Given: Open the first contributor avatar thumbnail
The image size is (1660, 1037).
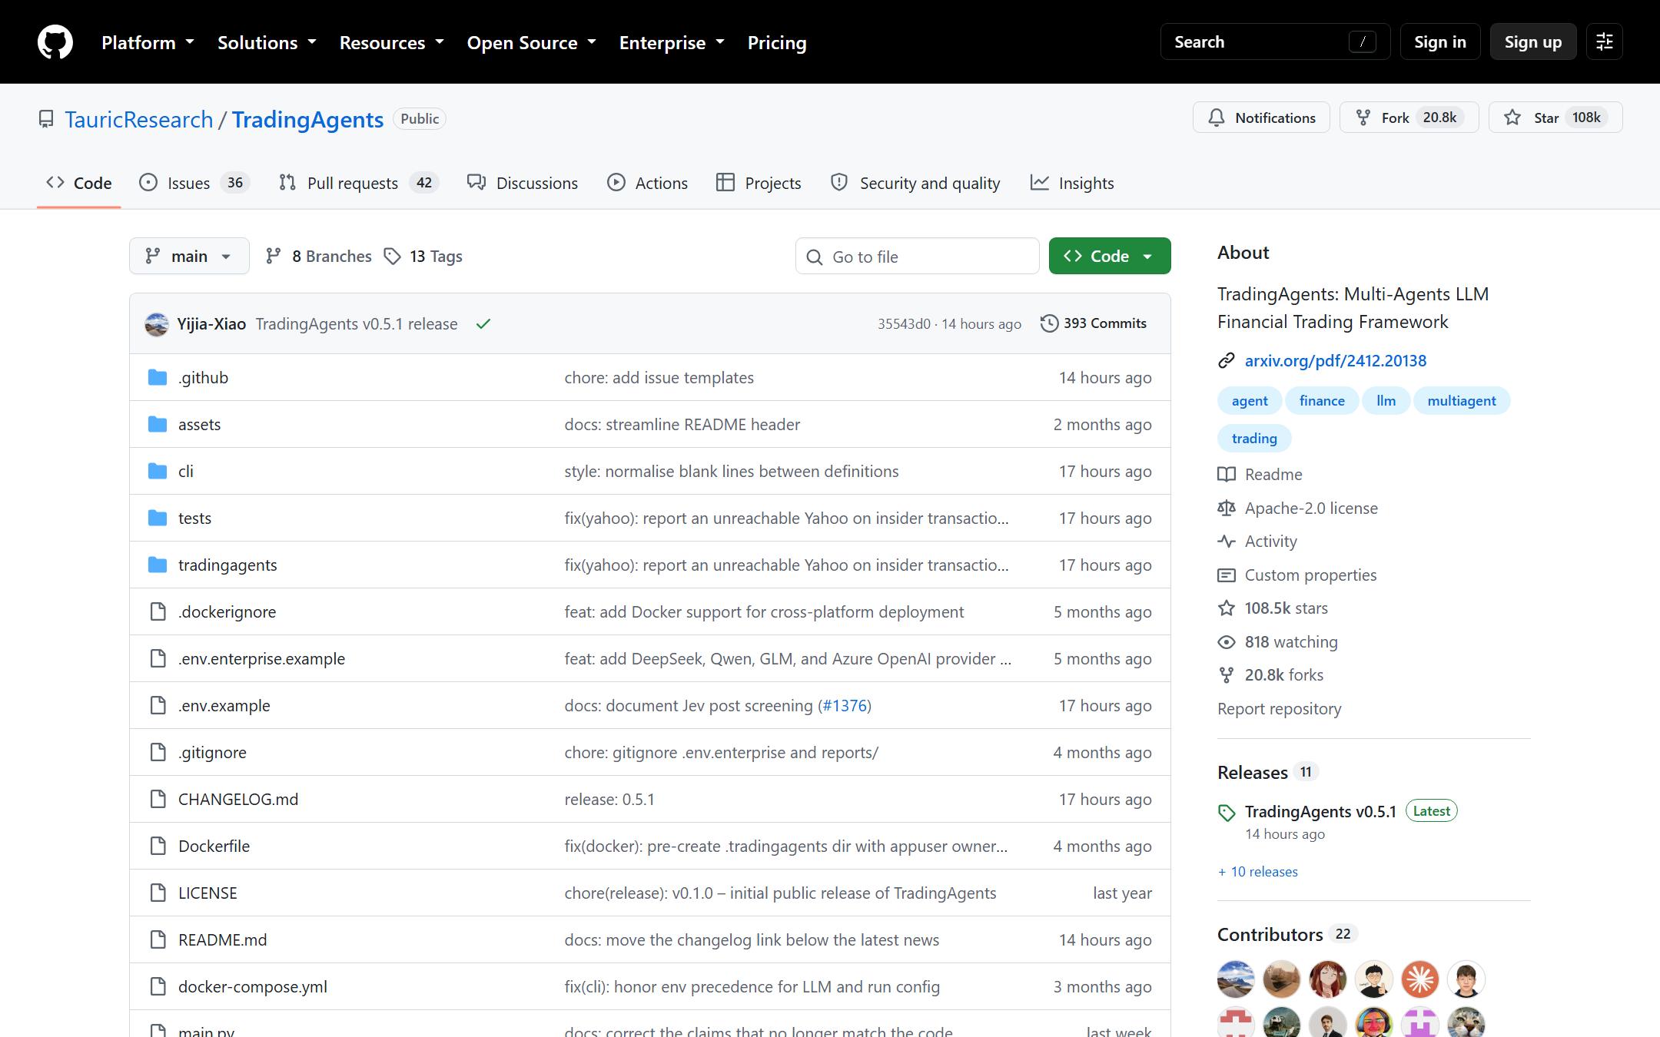Looking at the screenshot, I should [1236, 979].
